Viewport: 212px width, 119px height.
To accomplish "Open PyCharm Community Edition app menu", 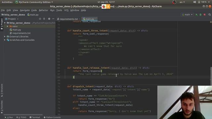I will pyautogui.click(x=34, y=2).
